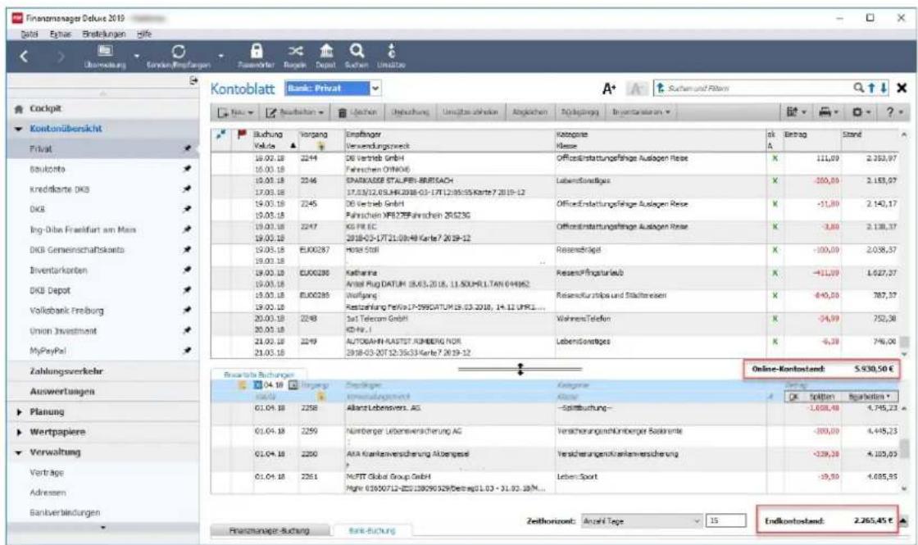Collapse the Verwaltung section
The height and width of the screenshot is (545, 918).
pos(18,452)
